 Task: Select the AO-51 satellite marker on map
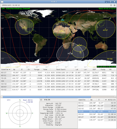62,30
